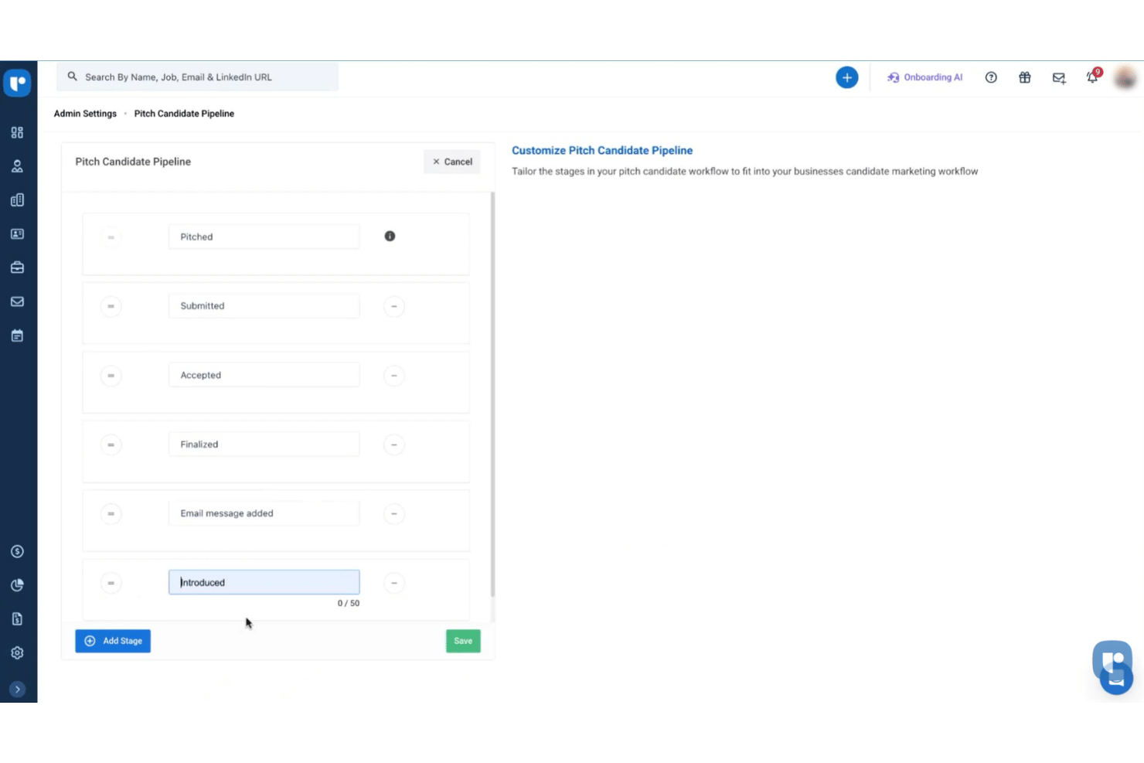Open the candidates person icon in sidebar

click(17, 166)
